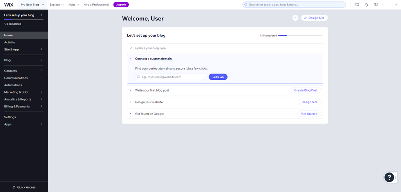The width and height of the screenshot is (401, 192).
Task: Open the user account dropdown chevron
Action: coord(395,5)
